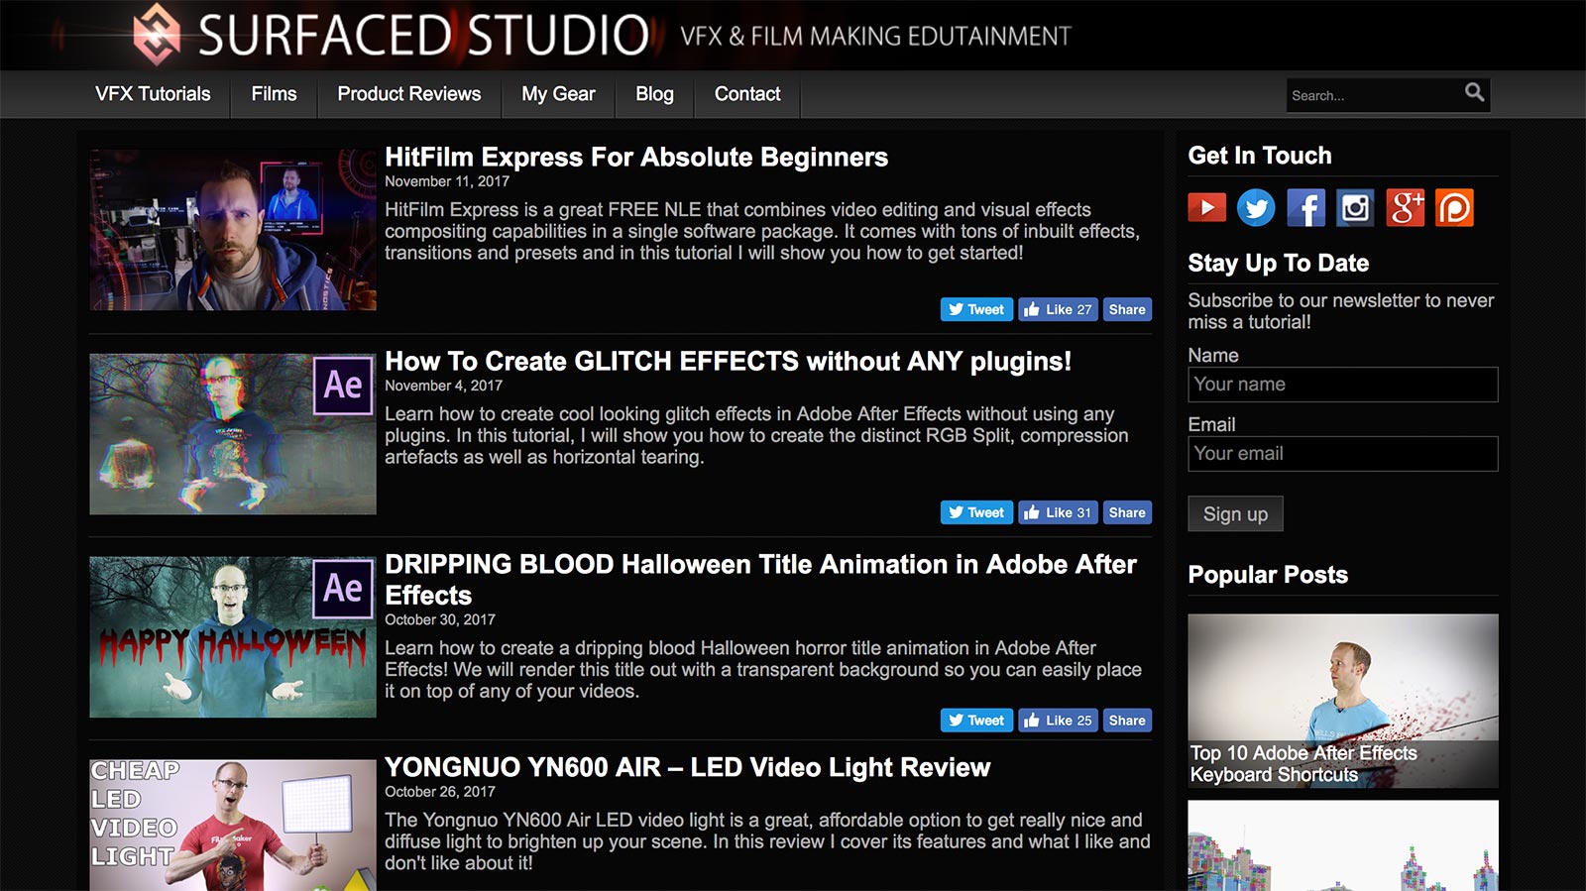Open the Glitch Effects post thumbnail
The height and width of the screenshot is (891, 1586).
click(233, 434)
